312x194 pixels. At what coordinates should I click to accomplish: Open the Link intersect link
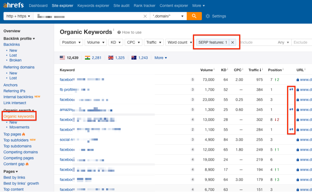coord(15,103)
